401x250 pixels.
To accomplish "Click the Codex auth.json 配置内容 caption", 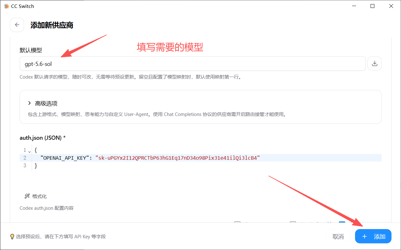I will 47,208.
